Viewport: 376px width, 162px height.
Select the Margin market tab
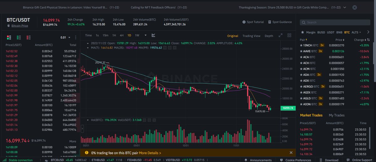[x=311, y=32]
